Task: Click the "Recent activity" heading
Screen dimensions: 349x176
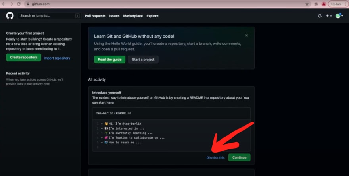Action: (x=18, y=73)
